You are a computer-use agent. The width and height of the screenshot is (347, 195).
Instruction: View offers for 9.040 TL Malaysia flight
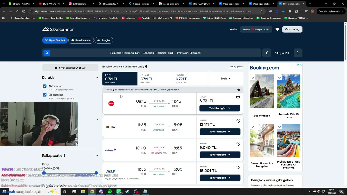click(220, 155)
